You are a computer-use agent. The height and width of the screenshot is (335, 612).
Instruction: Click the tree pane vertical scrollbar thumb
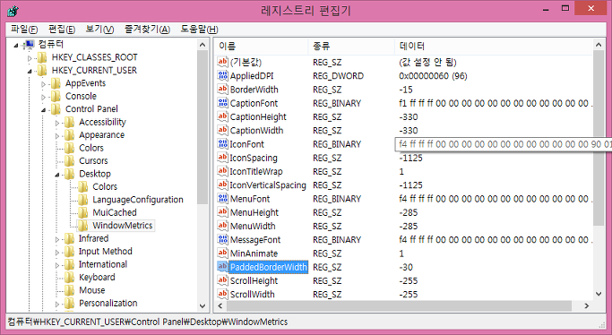pyautogui.click(x=203, y=127)
